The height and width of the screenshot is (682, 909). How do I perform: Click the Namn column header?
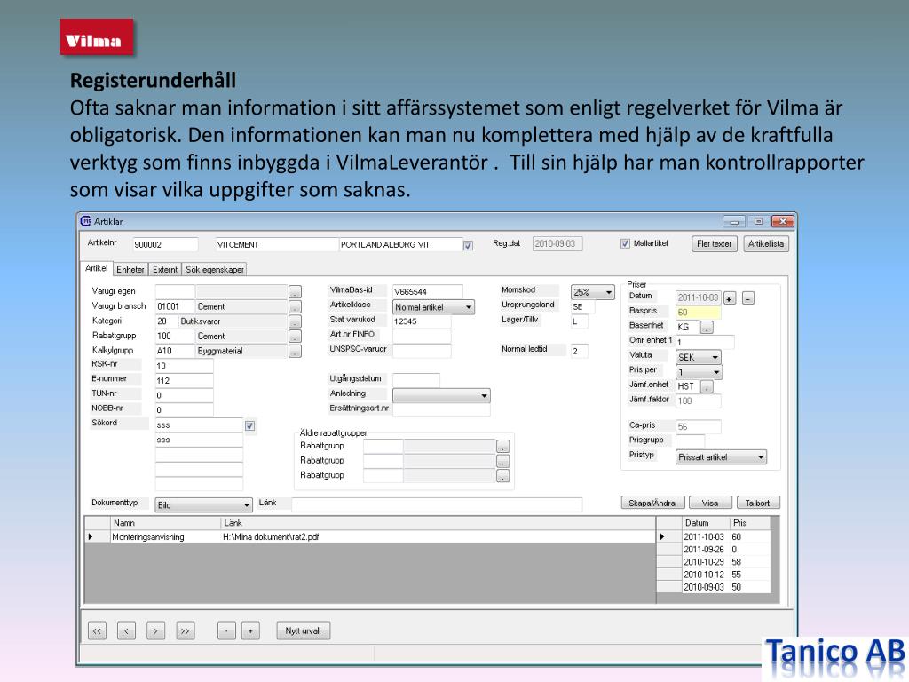166,522
